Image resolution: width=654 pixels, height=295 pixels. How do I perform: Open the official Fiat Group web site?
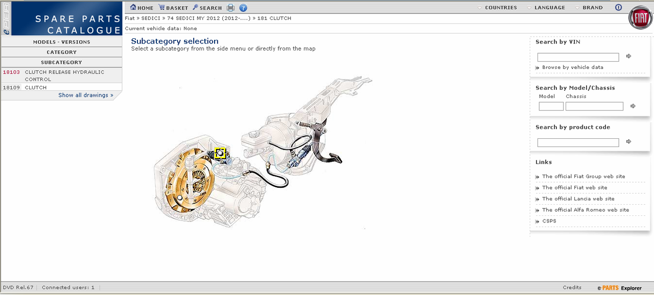583,177
